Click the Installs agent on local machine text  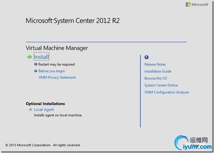coord(58,115)
